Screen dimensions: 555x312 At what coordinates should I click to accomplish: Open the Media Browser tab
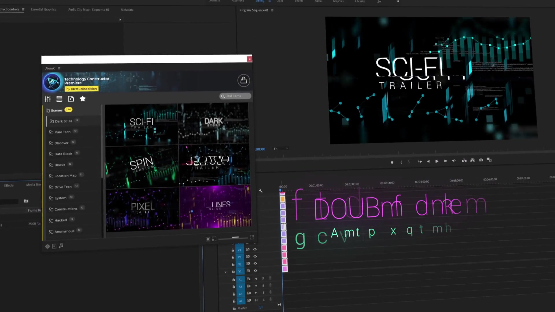coord(34,185)
